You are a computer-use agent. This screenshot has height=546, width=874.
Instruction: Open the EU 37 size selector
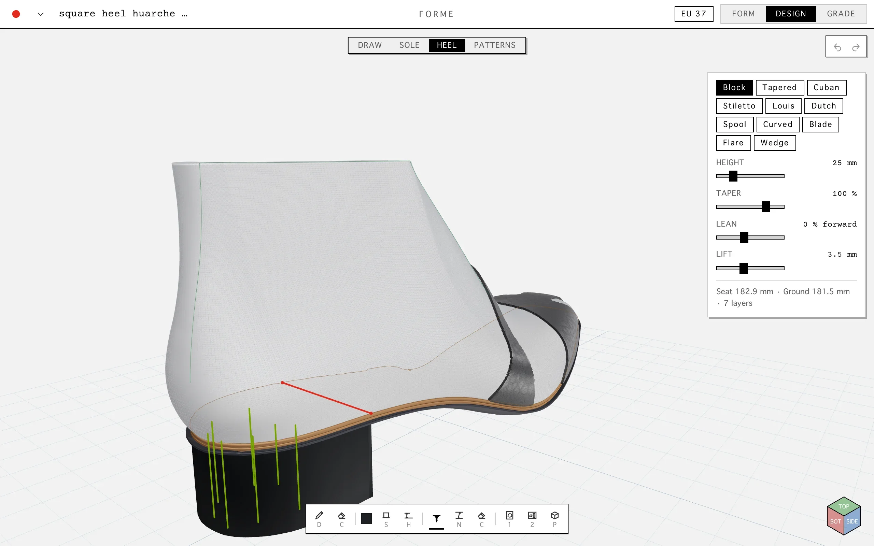pyautogui.click(x=693, y=14)
